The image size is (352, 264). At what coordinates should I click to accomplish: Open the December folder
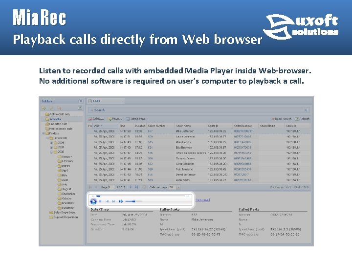coord(66,208)
